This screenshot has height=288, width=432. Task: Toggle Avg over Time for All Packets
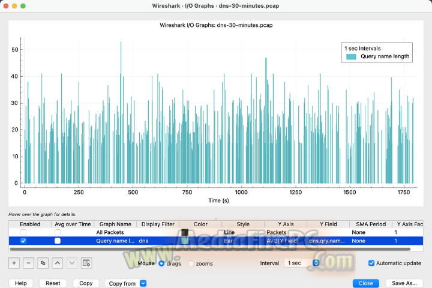(58, 232)
